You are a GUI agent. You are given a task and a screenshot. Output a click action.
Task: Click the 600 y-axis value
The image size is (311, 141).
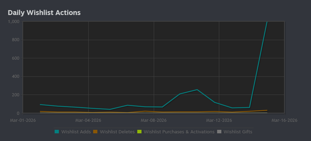[16, 58]
